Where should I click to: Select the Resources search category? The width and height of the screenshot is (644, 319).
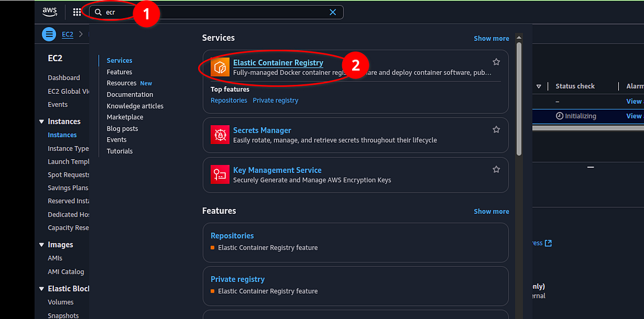[x=121, y=83]
